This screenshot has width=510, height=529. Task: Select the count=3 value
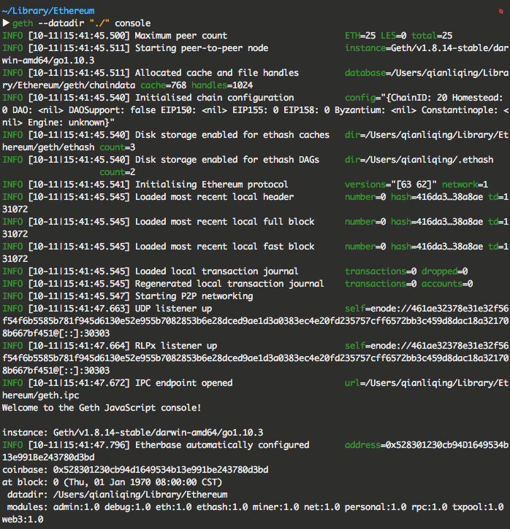pyautogui.click(x=118, y=147)
